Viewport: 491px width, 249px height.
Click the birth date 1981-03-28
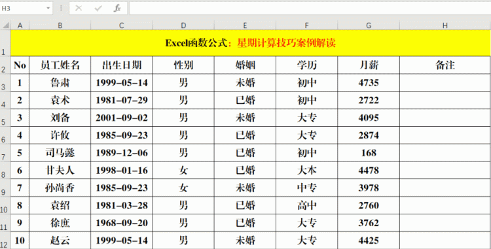(x=122, y=205)
